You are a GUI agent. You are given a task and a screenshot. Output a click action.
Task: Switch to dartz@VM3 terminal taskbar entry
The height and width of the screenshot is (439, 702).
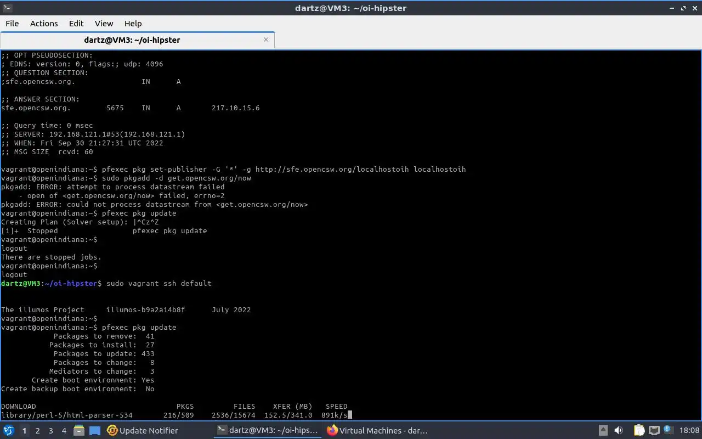tap(268, 431)
